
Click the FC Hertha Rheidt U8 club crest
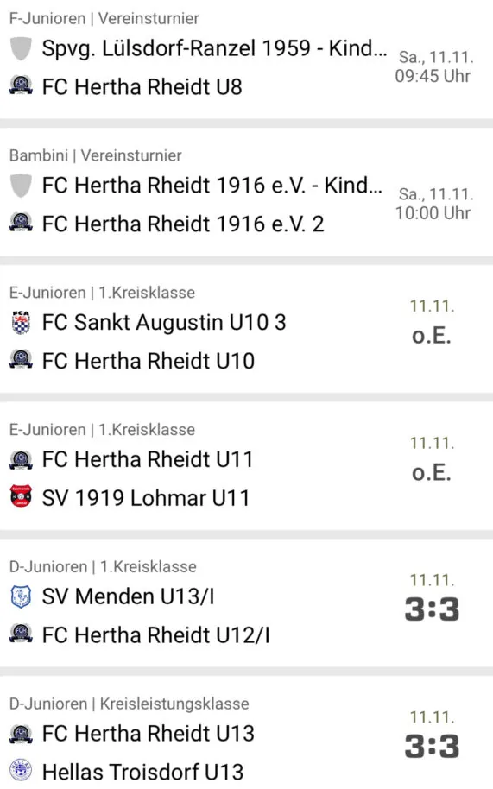pyautogui.click(x=21, y=86)
